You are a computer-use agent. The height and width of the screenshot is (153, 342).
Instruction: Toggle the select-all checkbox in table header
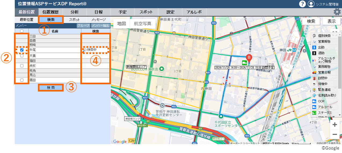click(x=22, y=31)
